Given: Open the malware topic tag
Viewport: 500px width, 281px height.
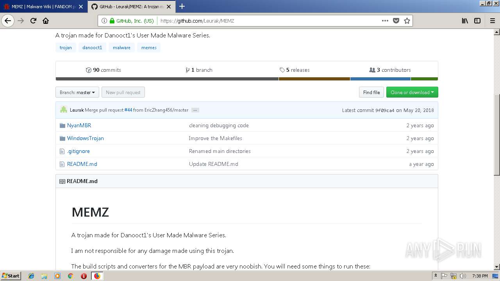Looking at the screenshot, I should 121,48.
